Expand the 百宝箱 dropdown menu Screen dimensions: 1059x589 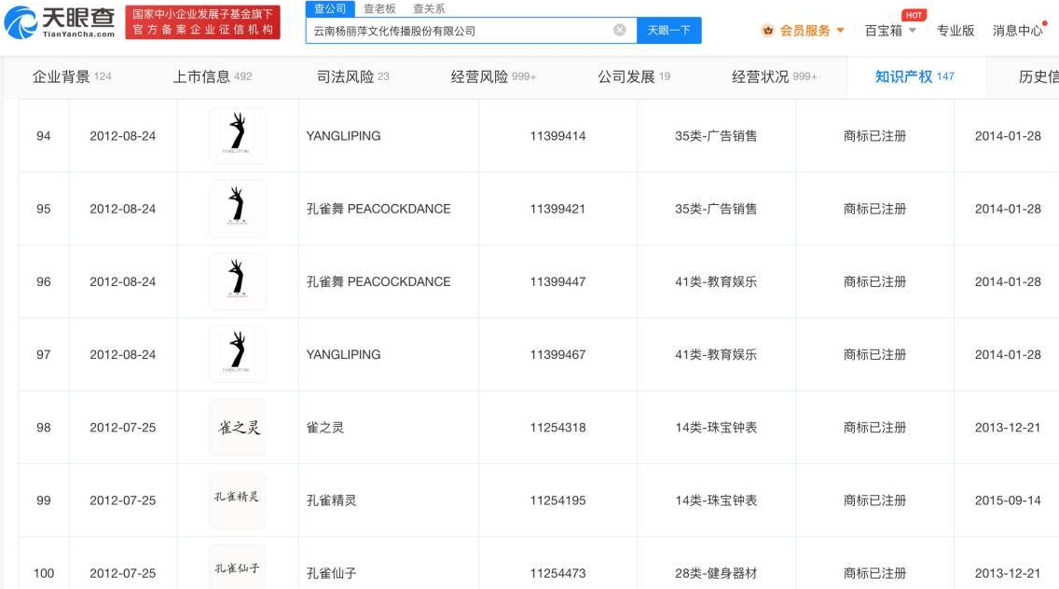click(890, 31)
